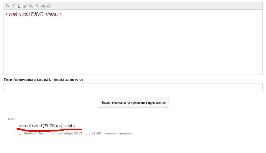Apply underline formatting
266x153 pixels.
pyautogui.click(x=19, y=6)
